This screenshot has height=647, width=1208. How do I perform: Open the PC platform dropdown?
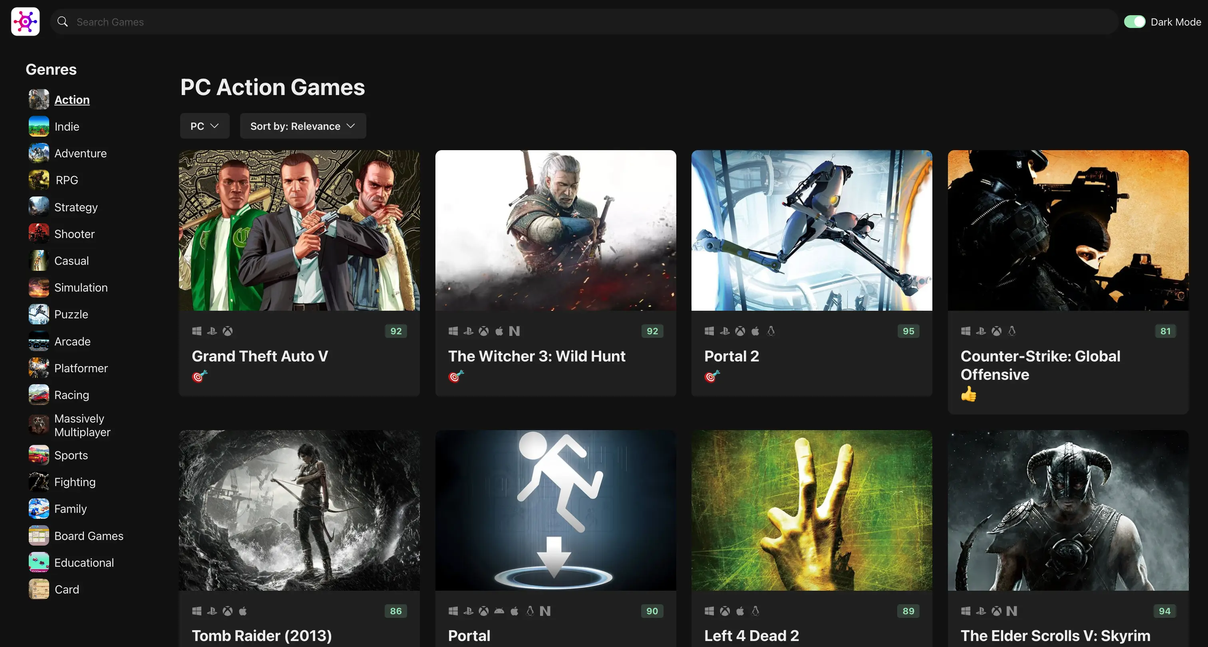pyautogui.click(x=205, y=126)
